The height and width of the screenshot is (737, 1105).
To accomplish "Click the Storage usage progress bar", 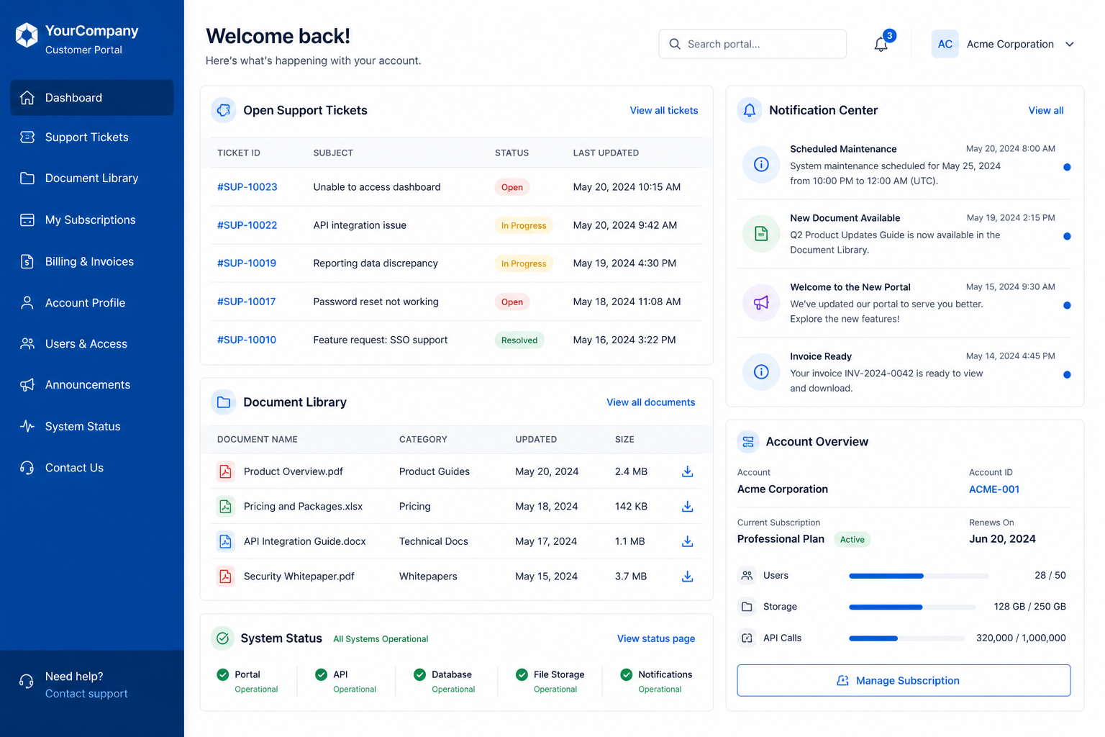I will coord(912,607).
